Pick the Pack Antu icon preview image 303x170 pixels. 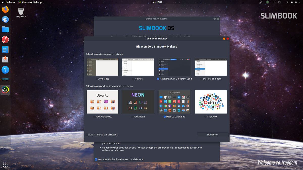coord(211,102)
